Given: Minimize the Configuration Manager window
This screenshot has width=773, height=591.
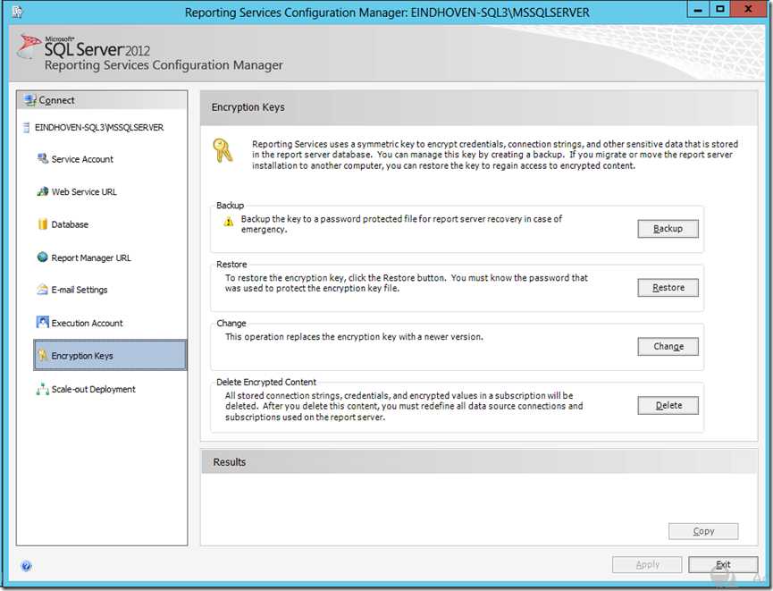Looking at the screenshot, I should tap(698, 9).
